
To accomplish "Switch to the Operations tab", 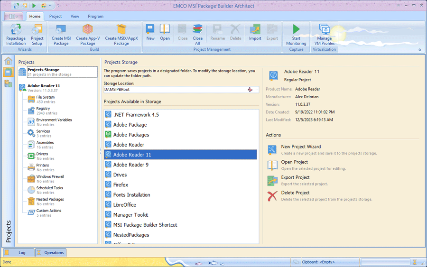I will tap(51, 253).
